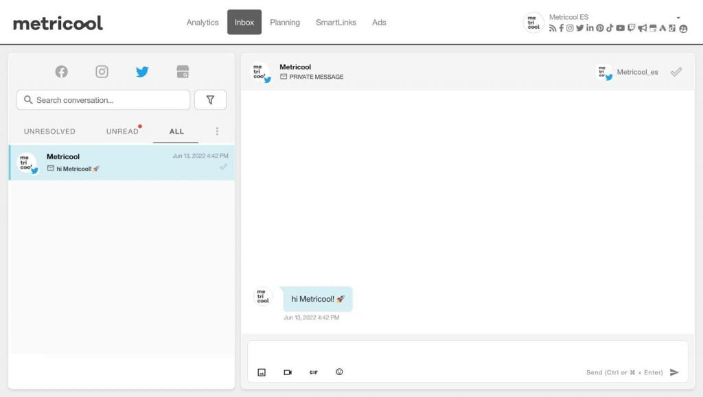Screen dimensions: 703x397
Task: Switch to the UNREAD tab
Action: [122, 131]
